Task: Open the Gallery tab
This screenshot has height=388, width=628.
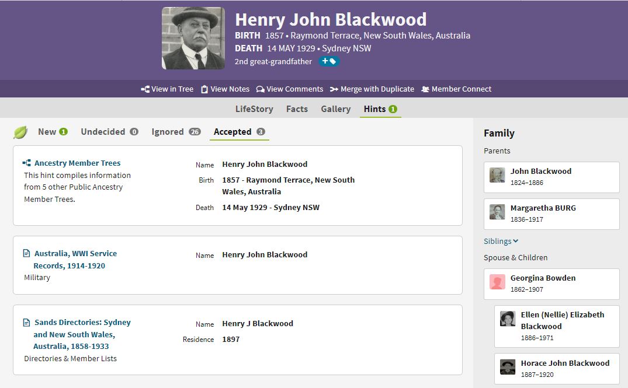Action: pos(335,109)
